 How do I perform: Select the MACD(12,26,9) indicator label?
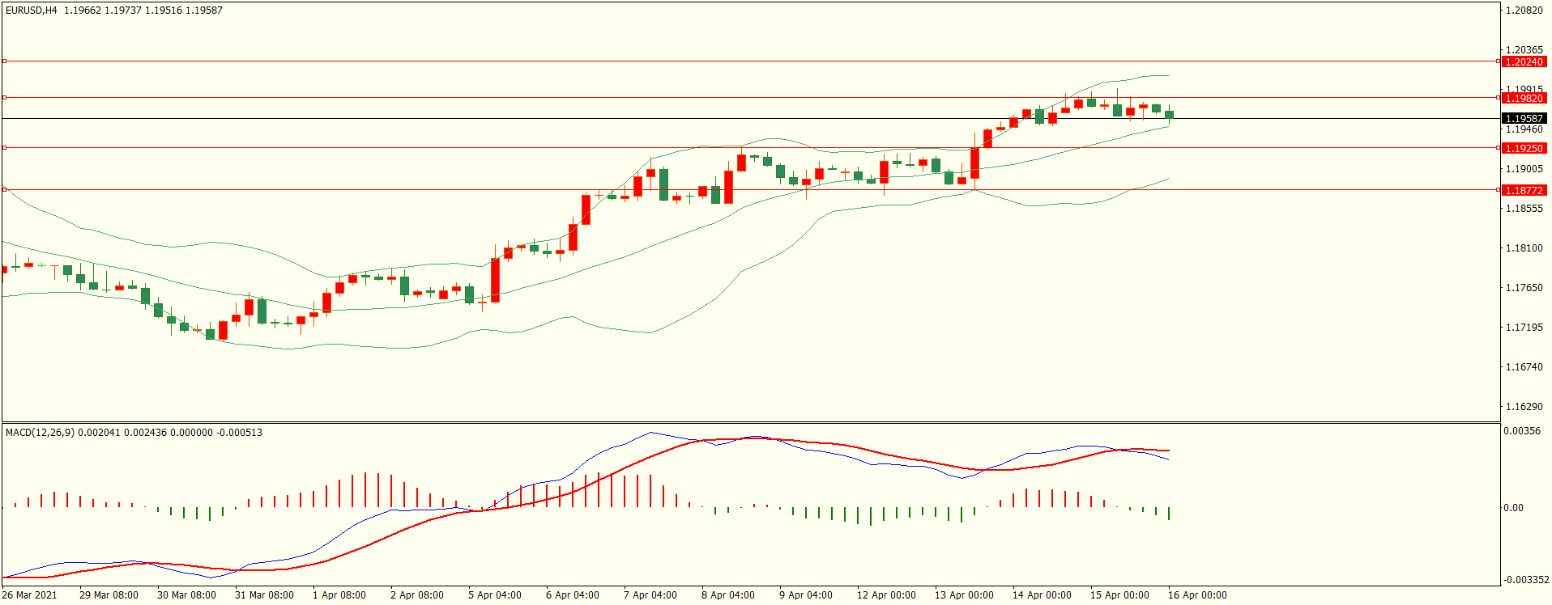tap(40, 433)
